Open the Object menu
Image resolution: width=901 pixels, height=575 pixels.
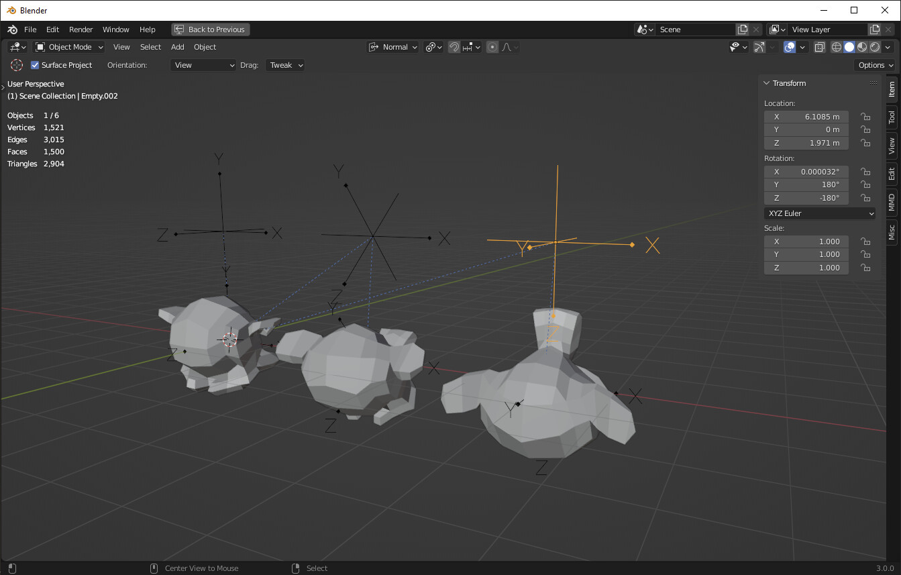[x=205, y=47]
